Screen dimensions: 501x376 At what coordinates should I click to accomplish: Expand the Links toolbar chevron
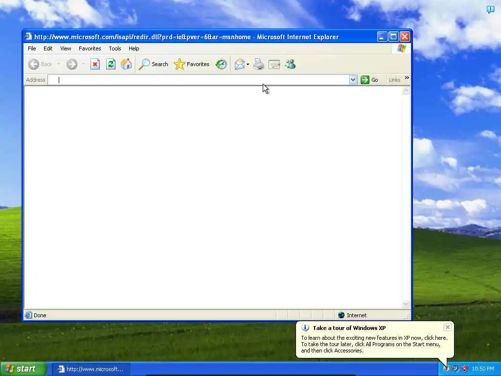407,78
